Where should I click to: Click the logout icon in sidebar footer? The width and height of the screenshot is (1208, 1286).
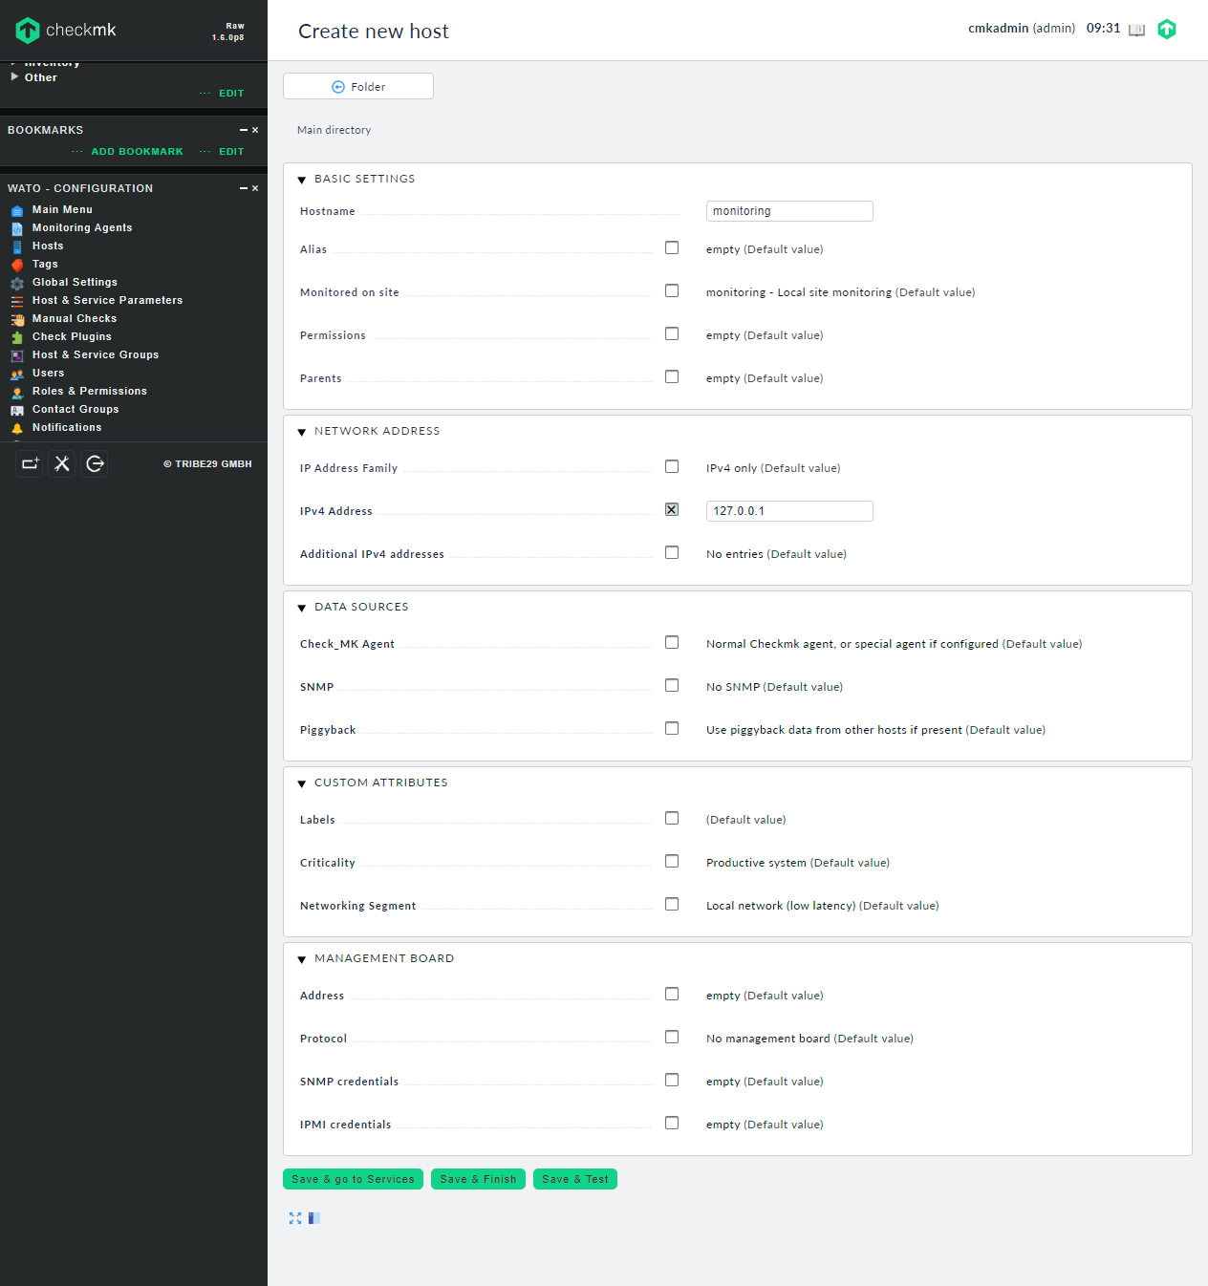tap(95, 463)
